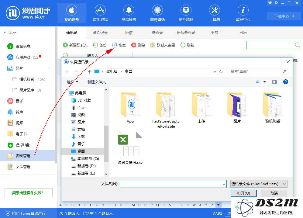Open the 教程中心 tutorial center

243,13
